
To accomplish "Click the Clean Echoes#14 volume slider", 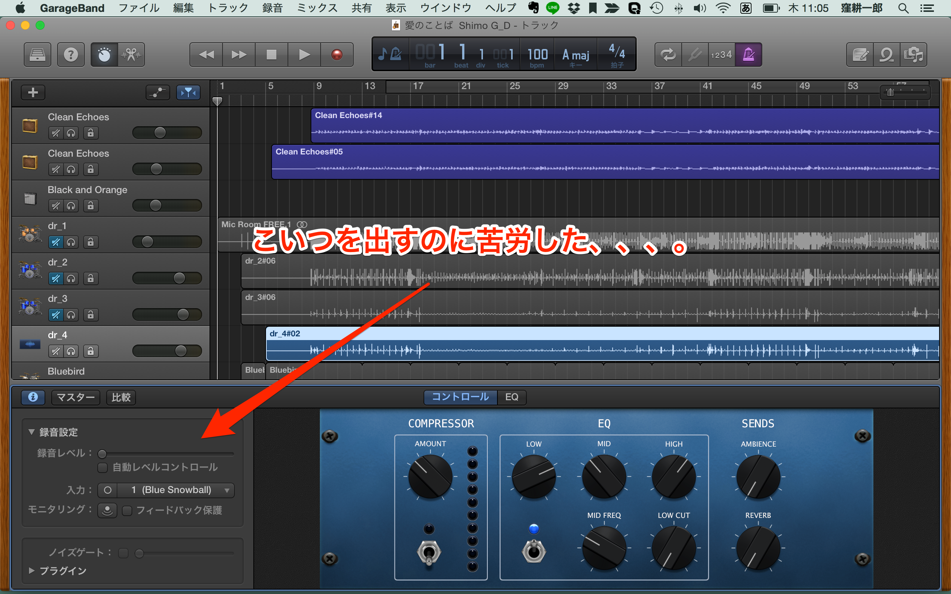I will (x=159, y=133).
